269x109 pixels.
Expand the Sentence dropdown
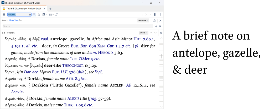tap(143, 20)
